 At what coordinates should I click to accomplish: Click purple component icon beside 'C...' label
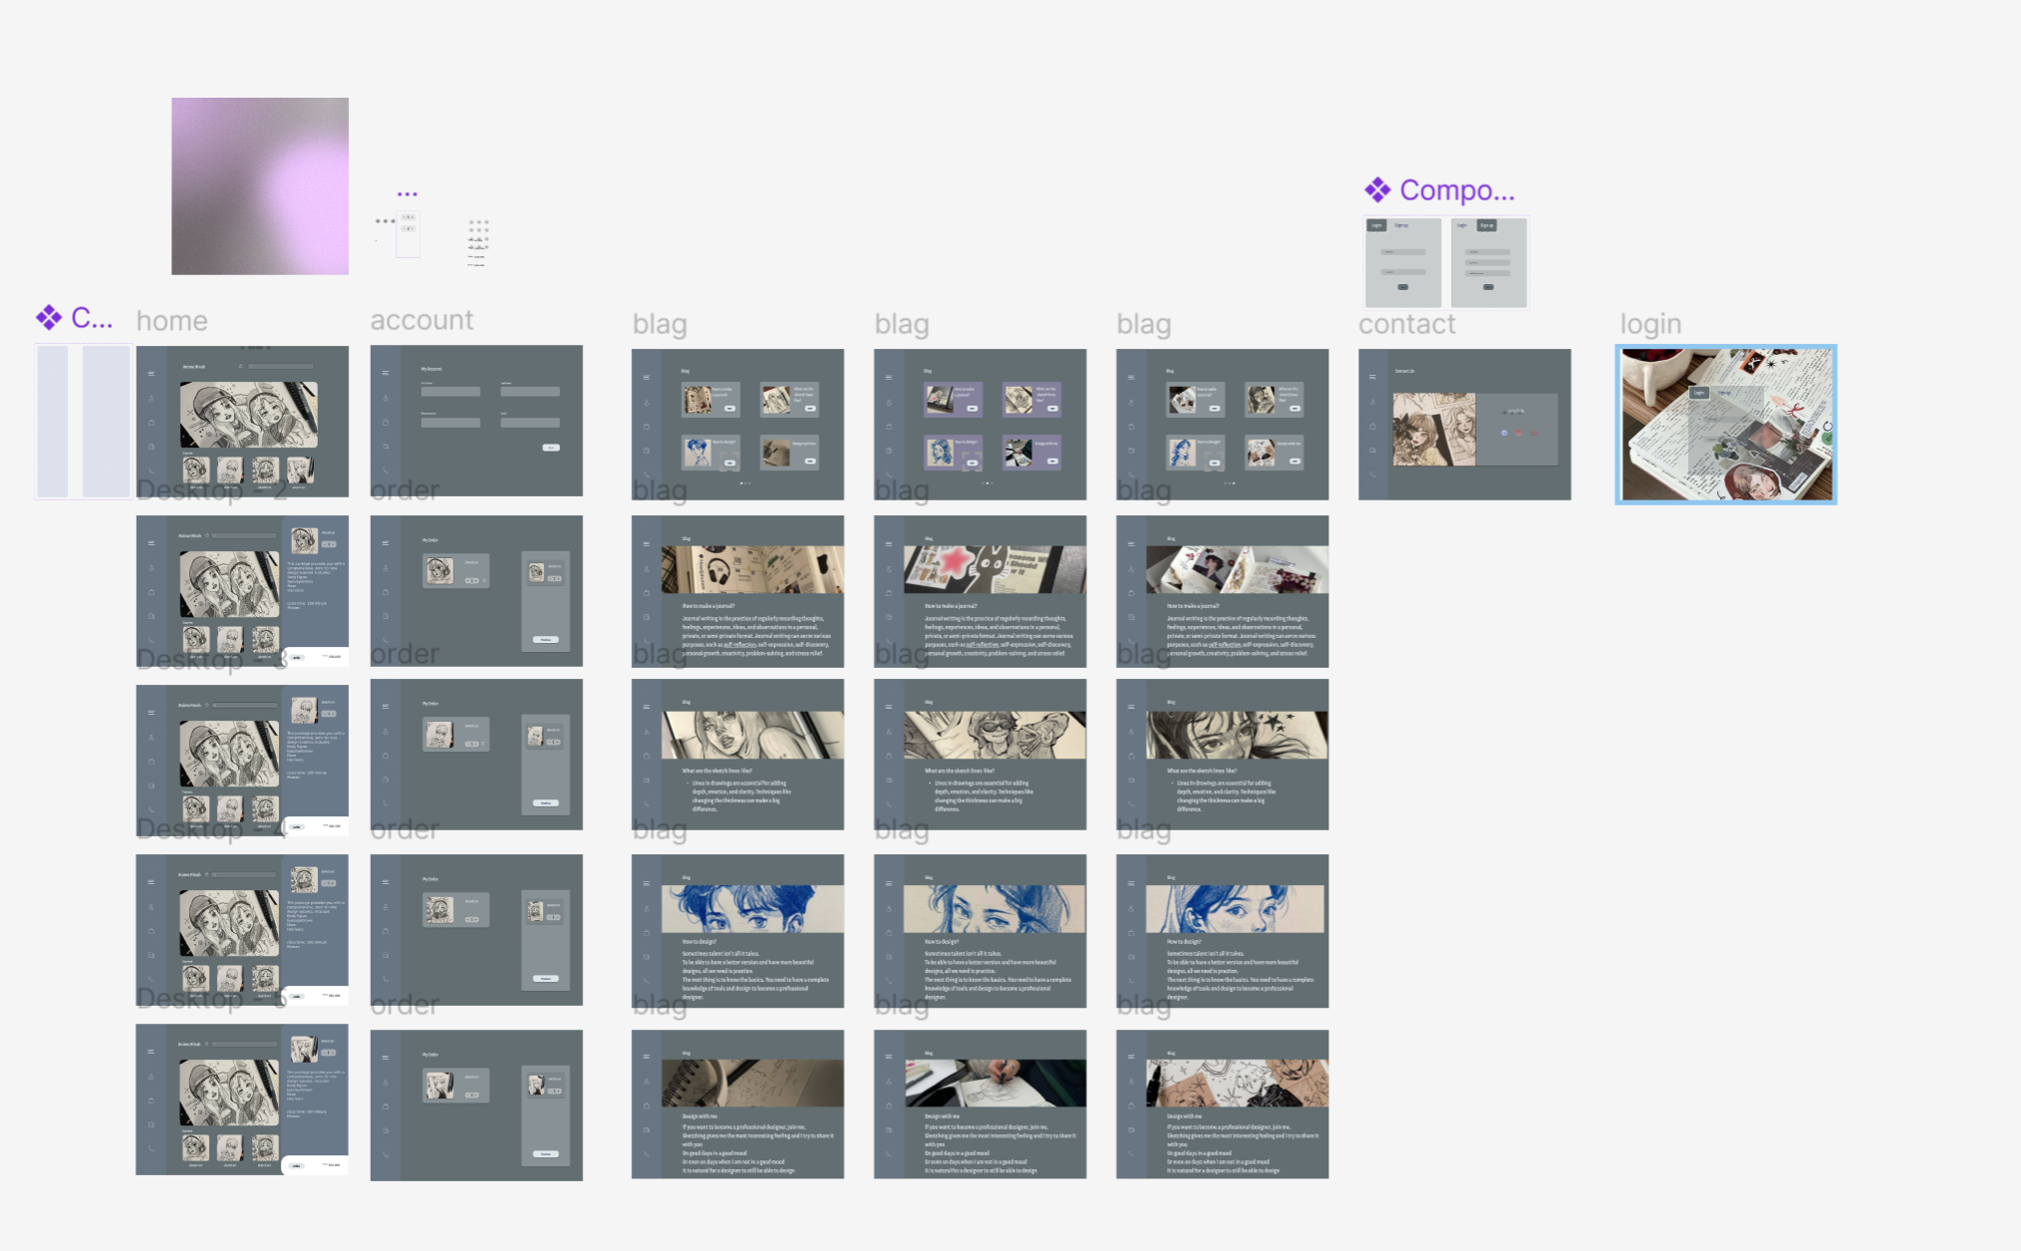[x=49, y=318]
